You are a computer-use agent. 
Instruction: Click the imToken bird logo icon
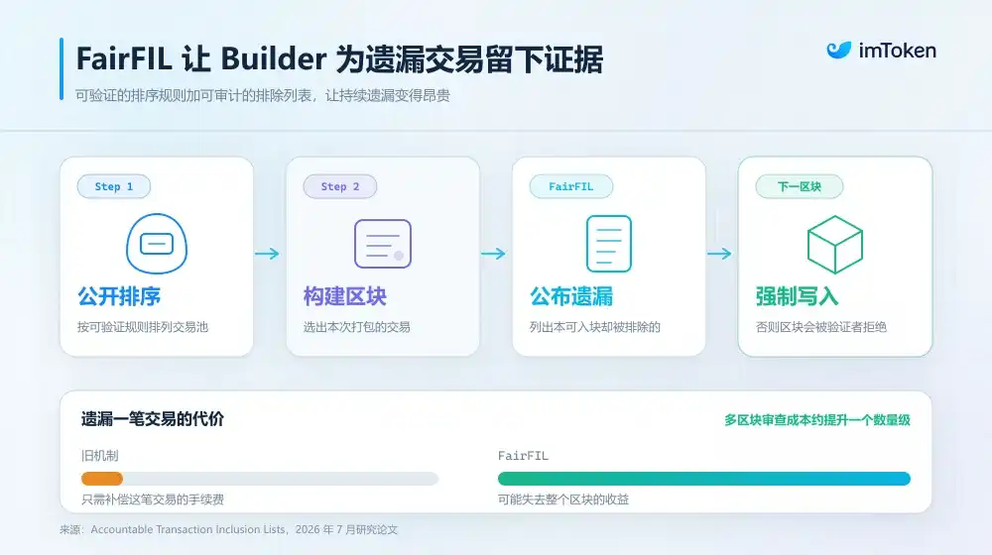(x=839, y=50)
